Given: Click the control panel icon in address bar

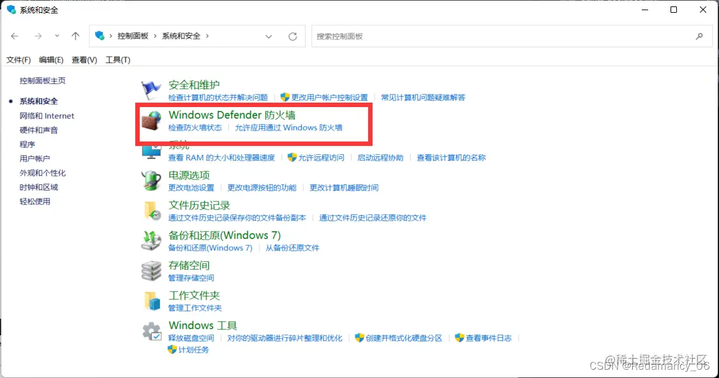Looking at the screenshot, I should (x=100, y=36).
